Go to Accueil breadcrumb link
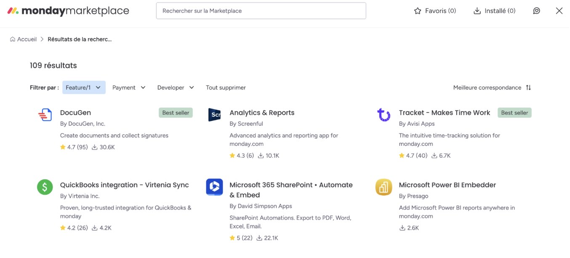 27,39
